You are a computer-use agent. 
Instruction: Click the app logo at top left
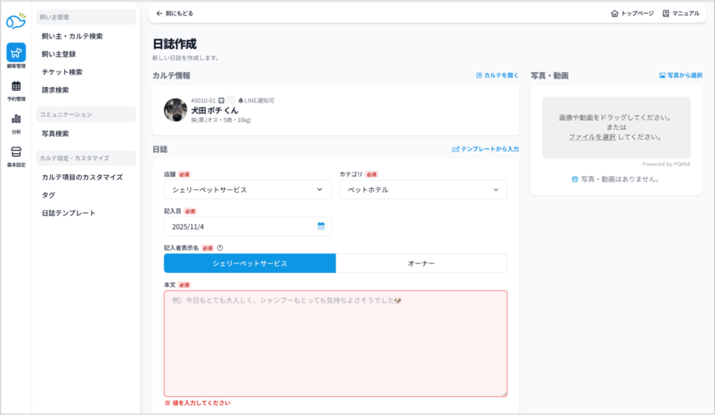pos(16,21)
